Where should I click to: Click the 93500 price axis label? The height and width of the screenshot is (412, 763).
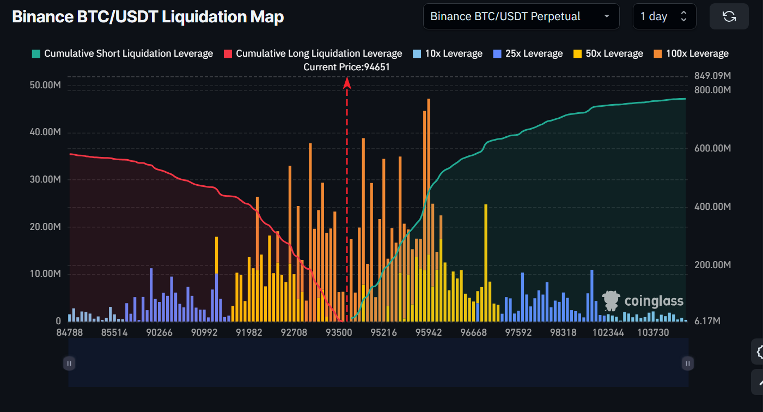339,332
